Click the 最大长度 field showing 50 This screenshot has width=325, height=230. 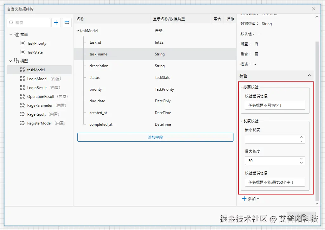click(x=275, y=161)
